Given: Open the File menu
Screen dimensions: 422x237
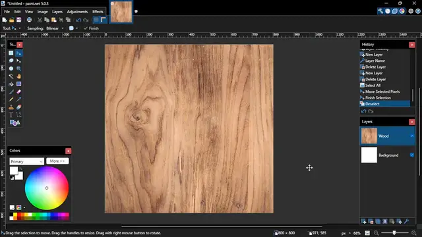Looking at the screenshot, I should [7, 12].
